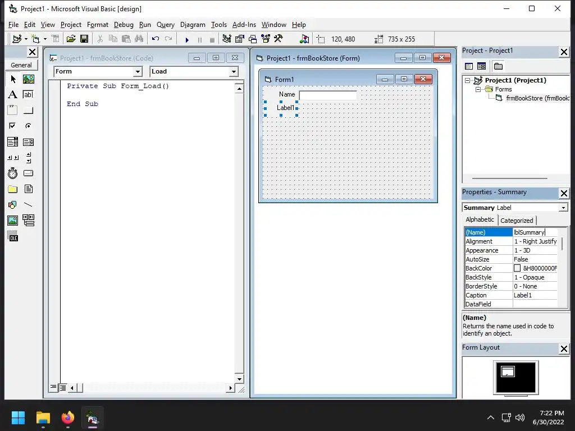Open the Add Project dropdown arrow
This screenshot has height=431, width=575.
pos(26,39)
